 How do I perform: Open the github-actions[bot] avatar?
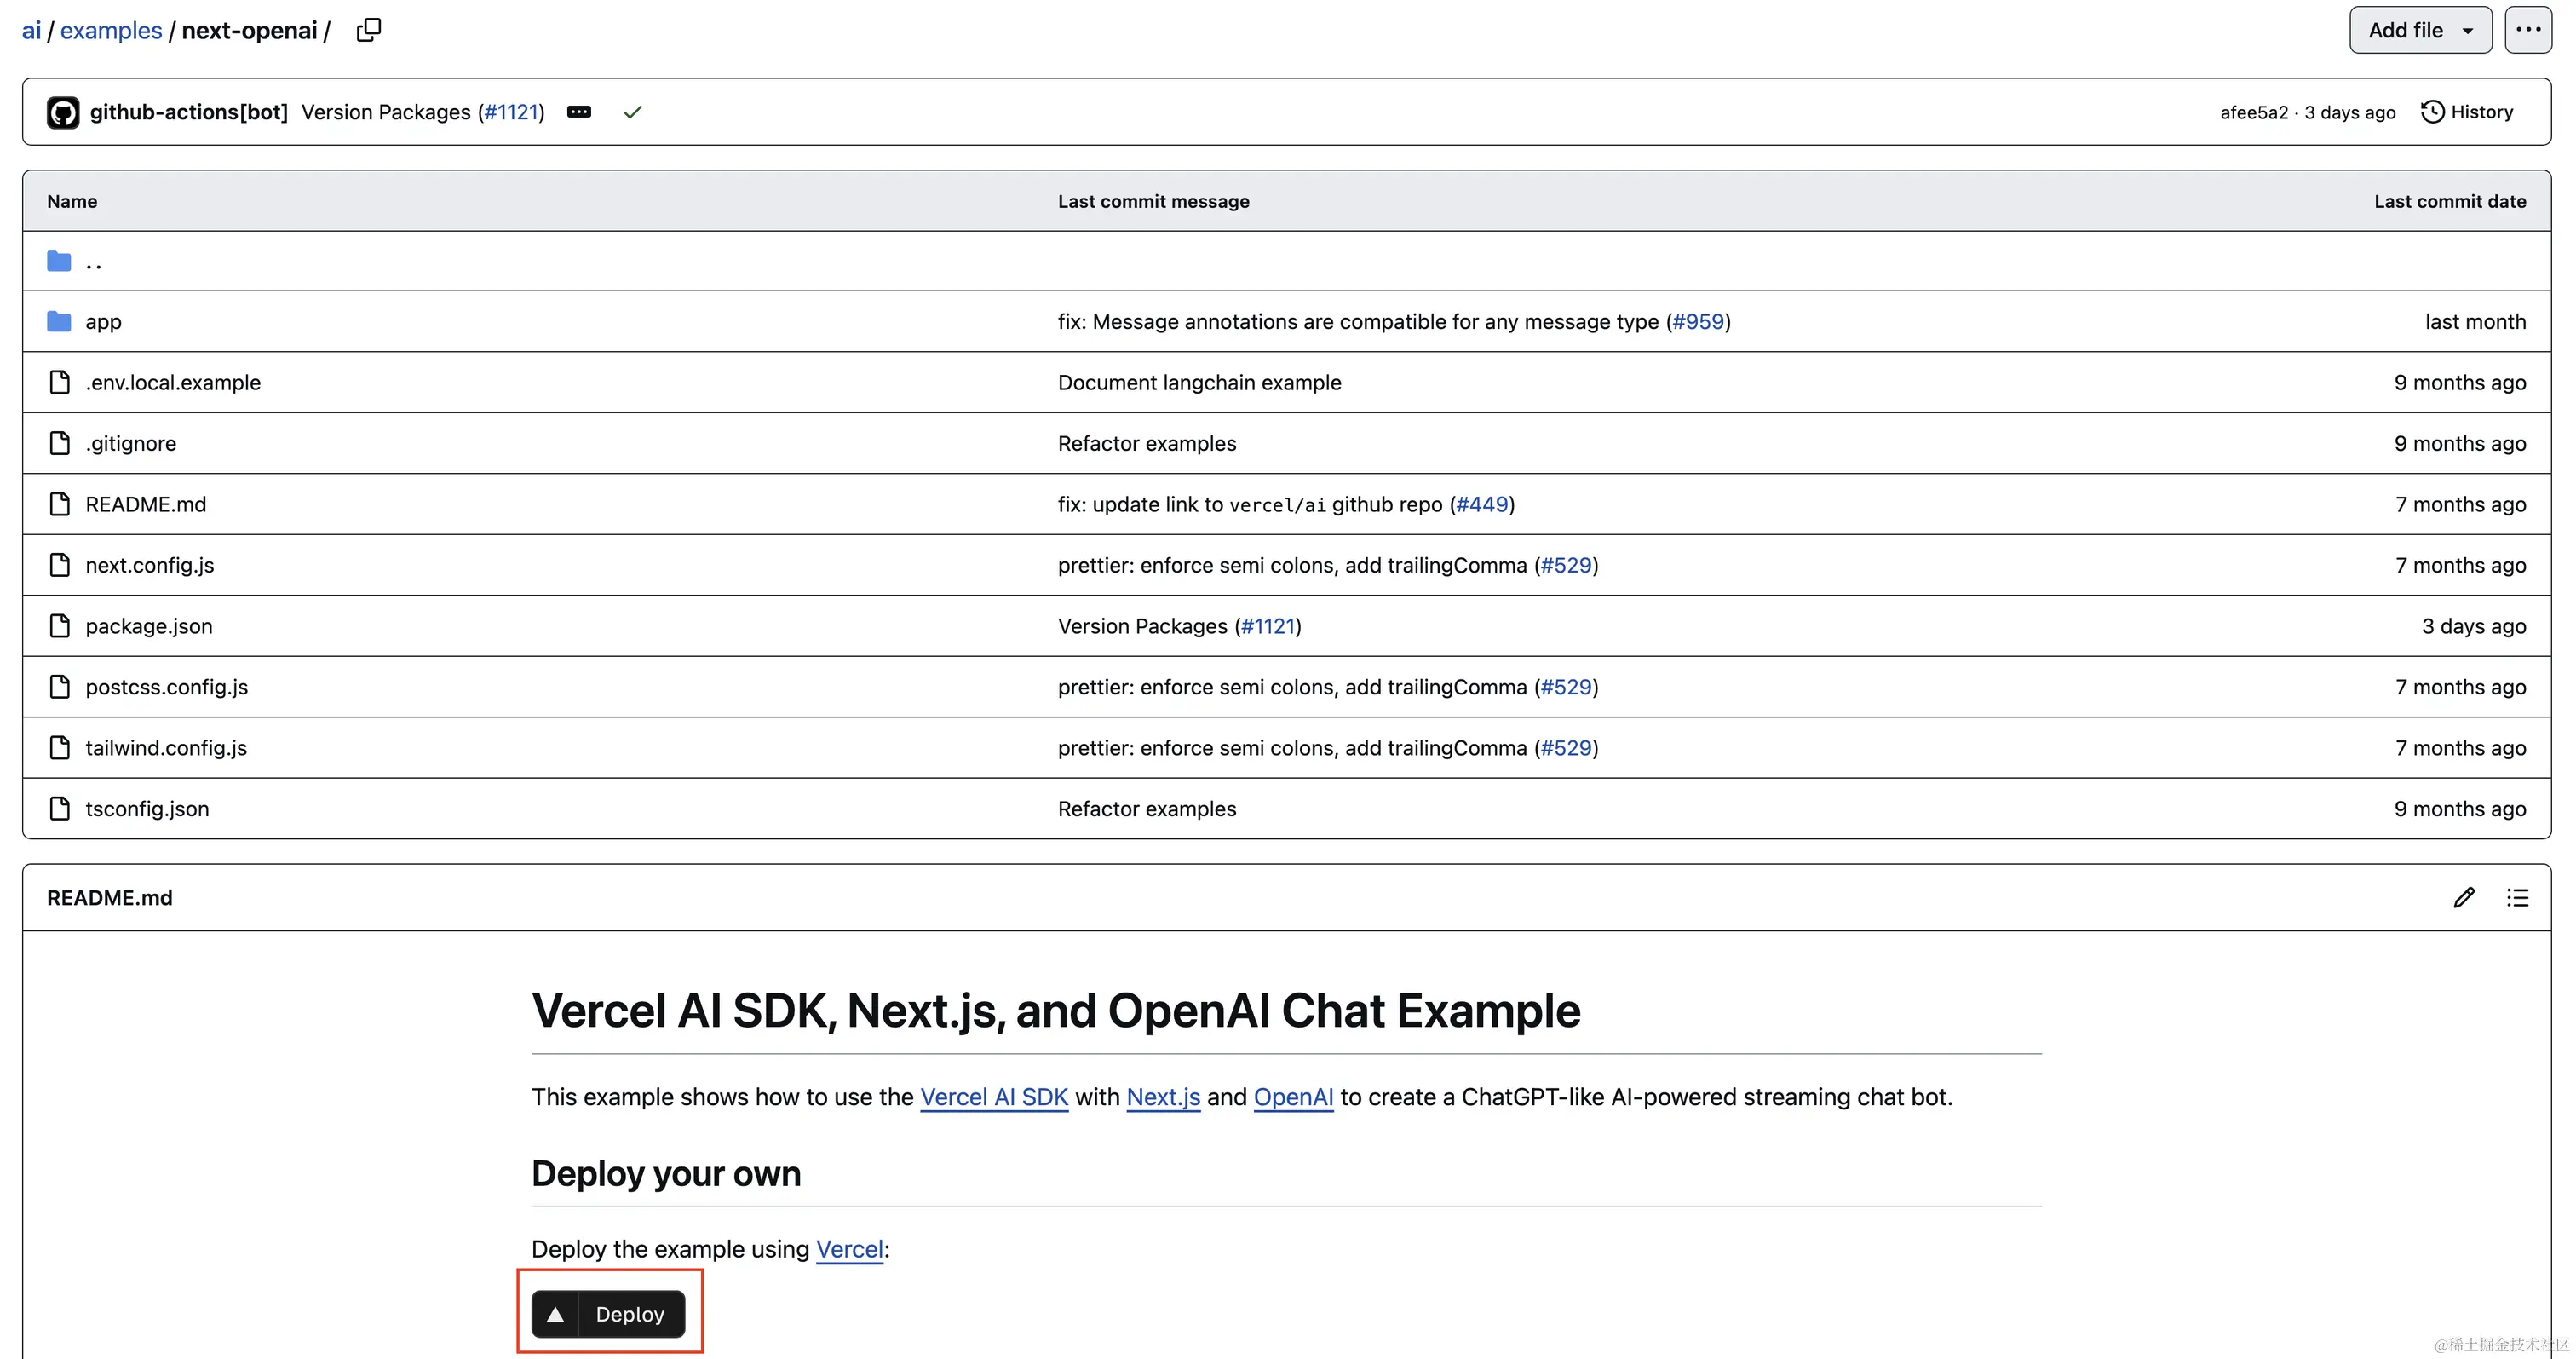tap(62, 111)
